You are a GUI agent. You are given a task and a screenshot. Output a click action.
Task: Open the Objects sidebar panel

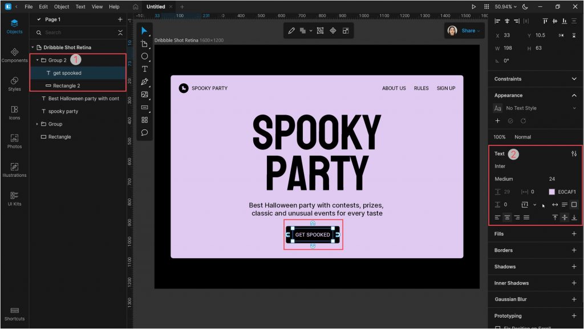pos(14,26)
